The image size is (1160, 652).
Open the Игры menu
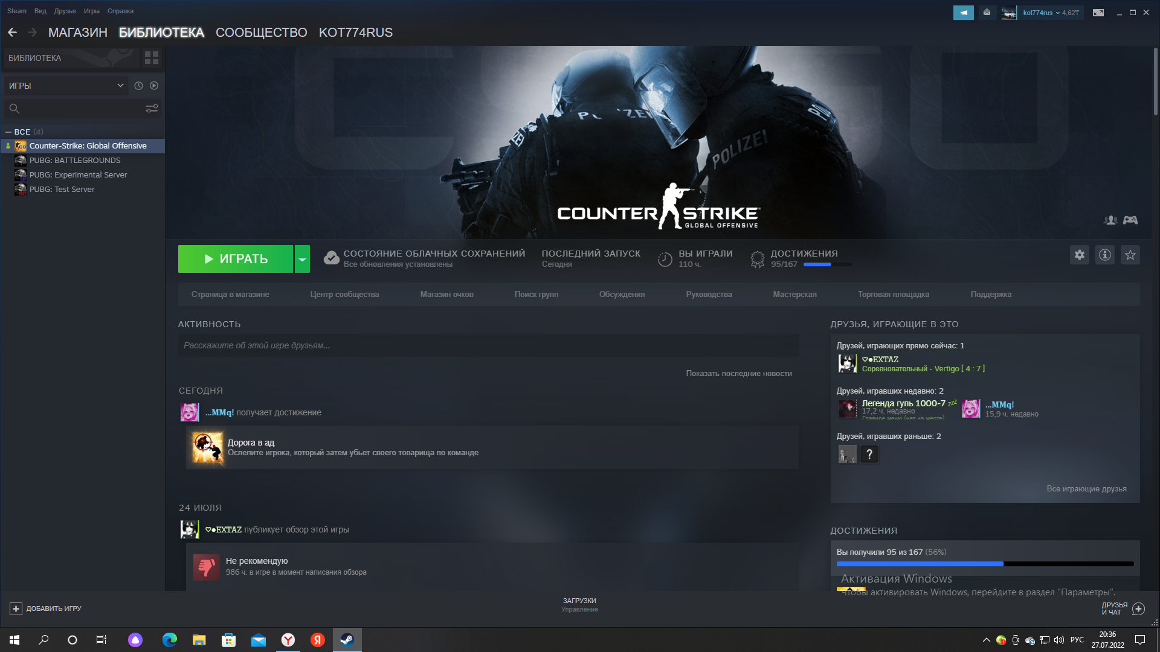pos(92,11)
